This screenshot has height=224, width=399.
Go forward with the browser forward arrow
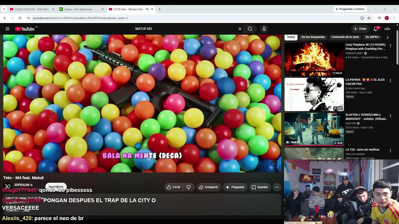coord(12,18)
